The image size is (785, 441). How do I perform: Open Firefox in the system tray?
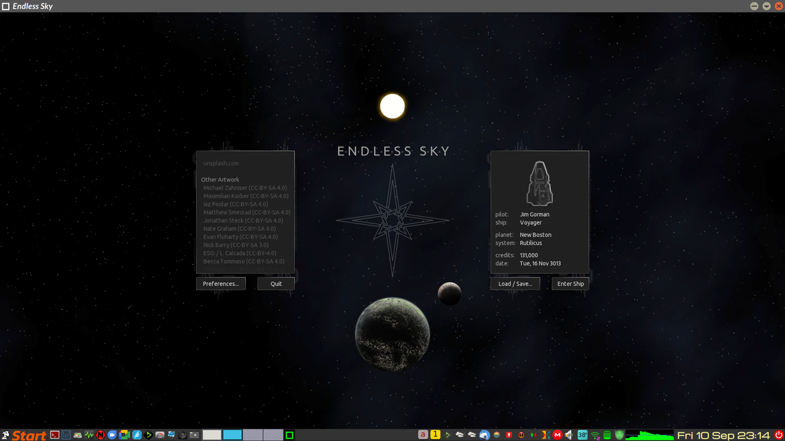(484, 435)
